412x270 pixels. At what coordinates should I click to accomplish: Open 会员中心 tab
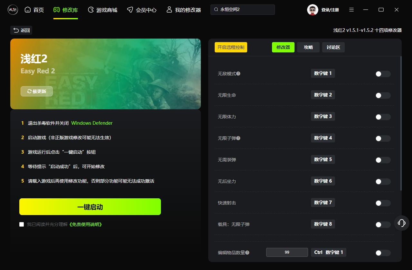[142, 10]
